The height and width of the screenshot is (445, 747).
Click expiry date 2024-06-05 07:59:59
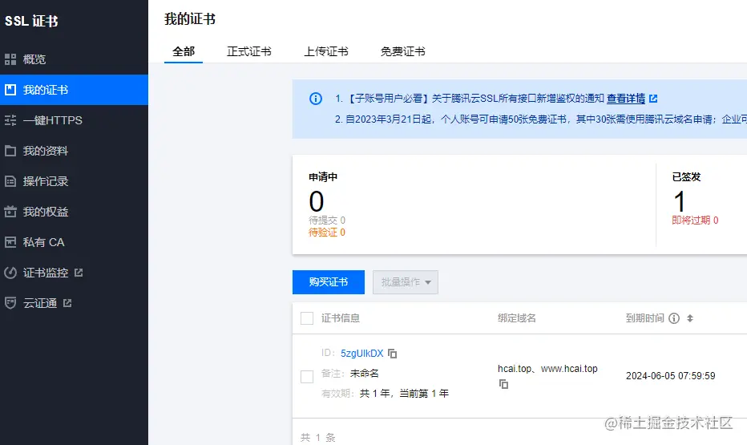pyautogui.click(x=671, y=376)
